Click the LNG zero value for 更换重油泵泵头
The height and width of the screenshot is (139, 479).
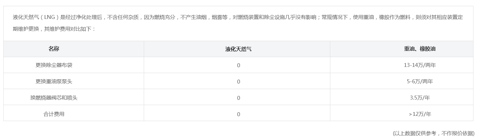(239, 82)
